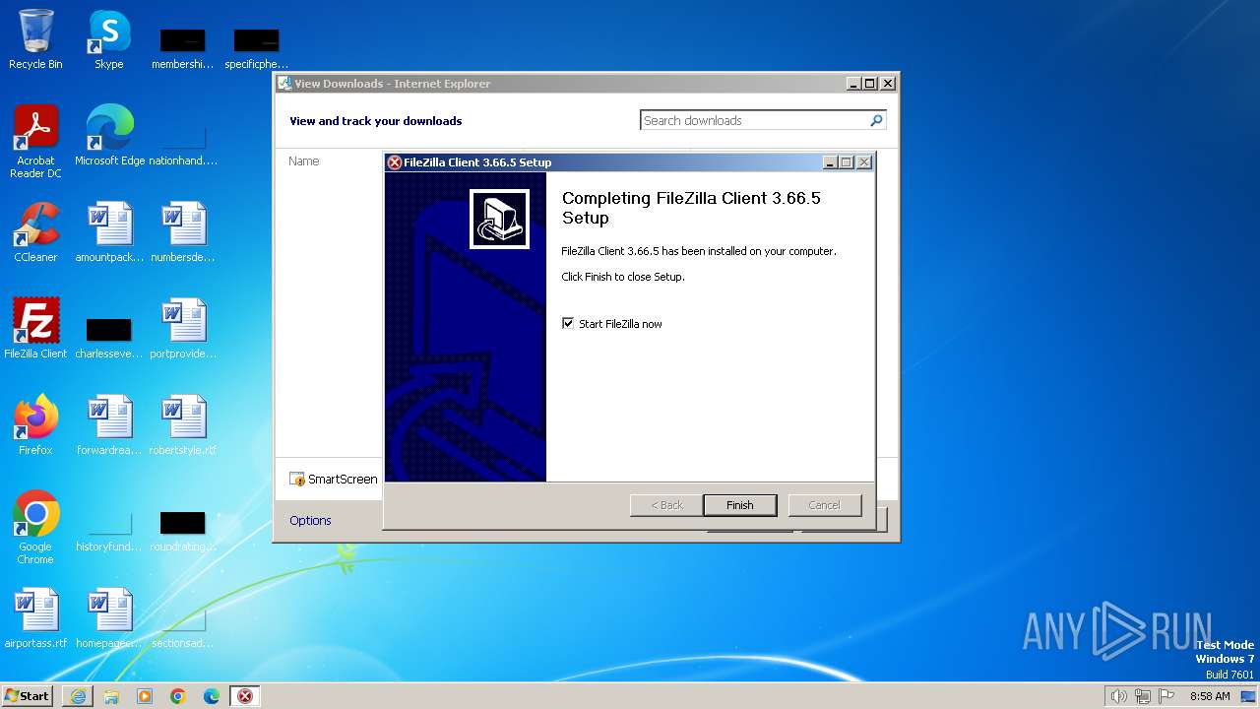Click the greyed Cancel button
The image size is (1260, 709).
tap(824, 505)
